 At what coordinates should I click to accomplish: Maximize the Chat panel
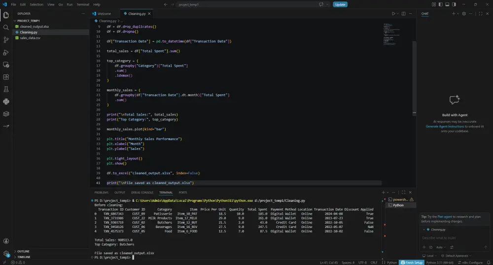(480, 13)
